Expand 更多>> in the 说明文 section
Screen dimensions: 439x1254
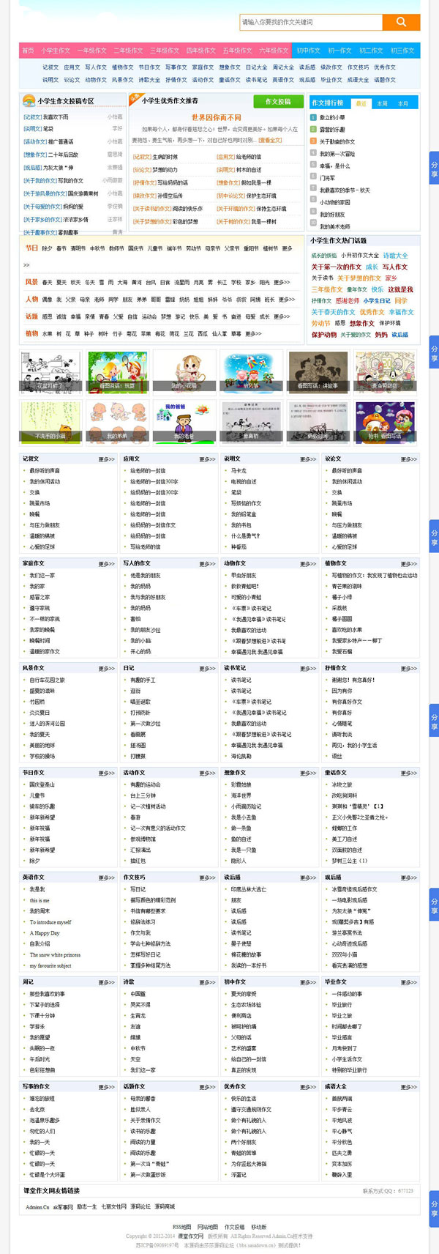tap(308, 459)
